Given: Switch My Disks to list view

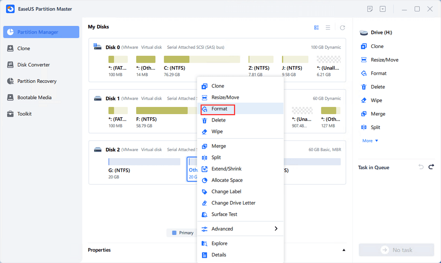Looking at the screenshot, I should [x=328, y=27].
